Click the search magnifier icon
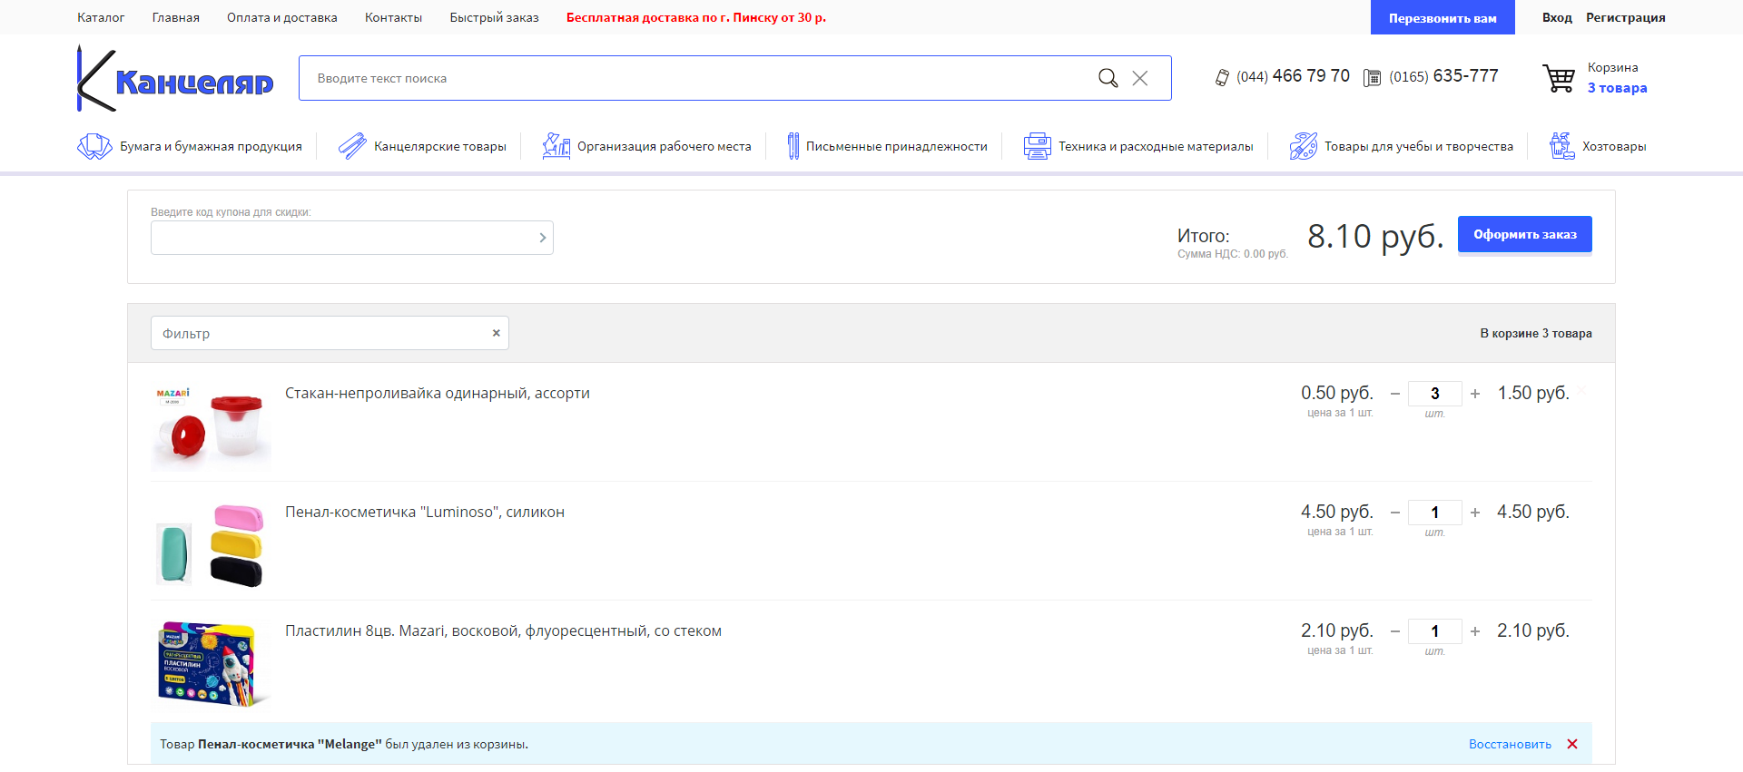 pyautogui.click(x=1108, y=78)
